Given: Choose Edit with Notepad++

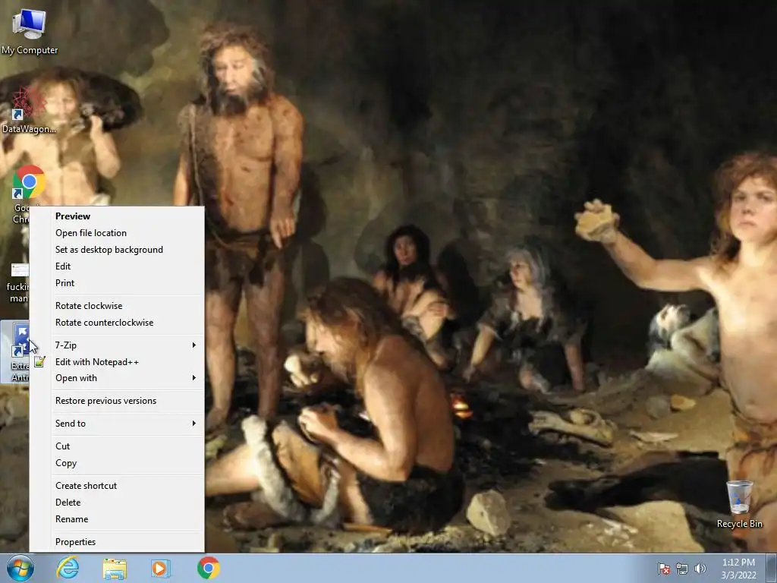Looking at the screenshot, I should point(117,362).
